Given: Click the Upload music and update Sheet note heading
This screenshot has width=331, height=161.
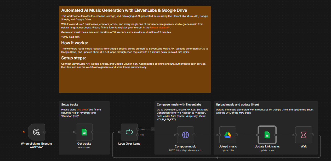Looking at the screenshot, I should point(237,105).
